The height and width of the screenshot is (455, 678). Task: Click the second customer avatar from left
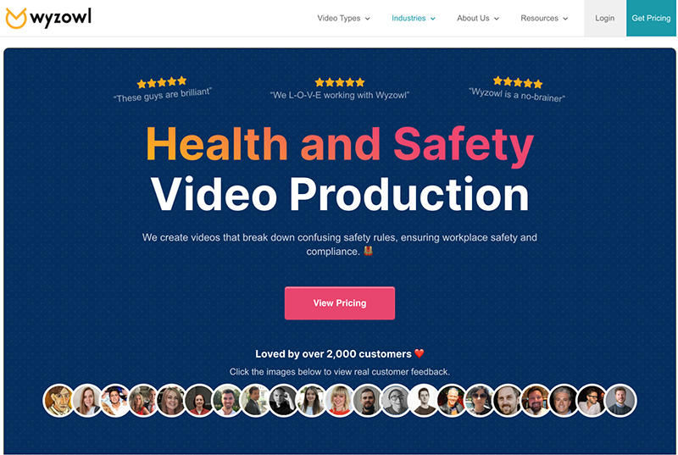tap(86, 400)
